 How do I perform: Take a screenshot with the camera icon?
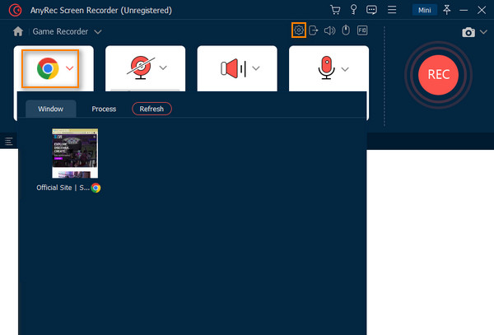468,32
